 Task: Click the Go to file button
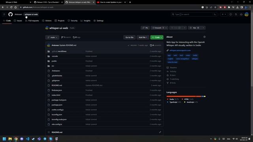click(x=129, y=37)
